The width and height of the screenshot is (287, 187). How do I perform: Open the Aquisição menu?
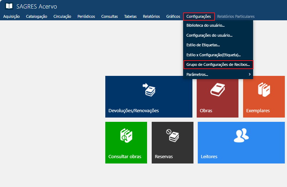click(11, 16)
